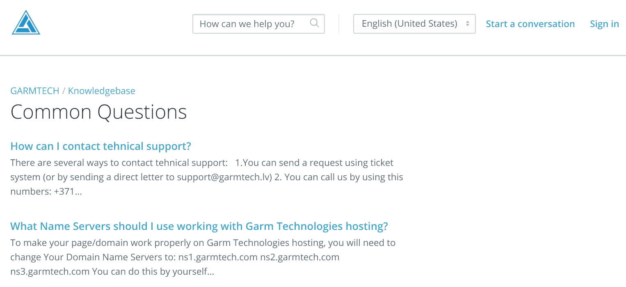Click the magnifier search icon
The width and height of the screenshot is (626, 287).
pos(314,23)
